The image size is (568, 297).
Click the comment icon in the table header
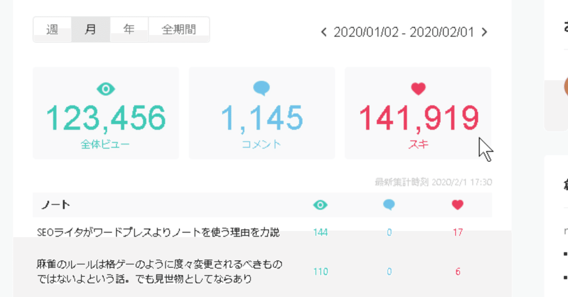390,205
